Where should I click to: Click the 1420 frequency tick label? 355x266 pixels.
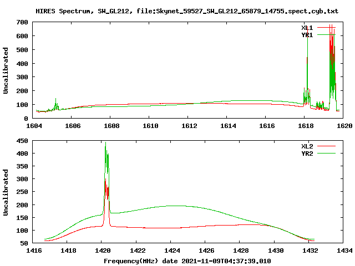click(103, 250)
